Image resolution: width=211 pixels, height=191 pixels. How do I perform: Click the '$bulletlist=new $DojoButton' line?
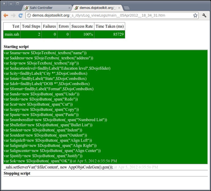[x=48, y=125]
